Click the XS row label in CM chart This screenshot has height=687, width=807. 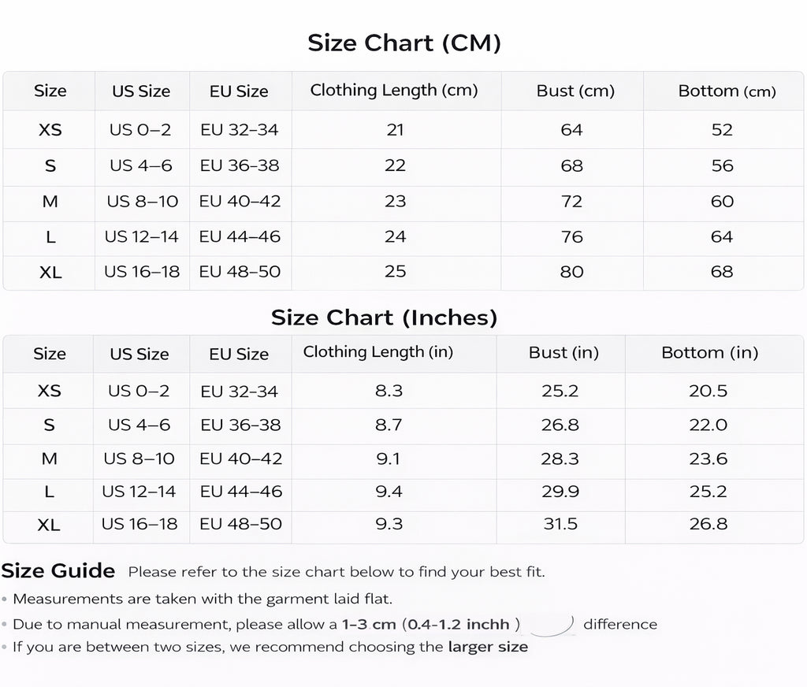(x=50, y=130)
